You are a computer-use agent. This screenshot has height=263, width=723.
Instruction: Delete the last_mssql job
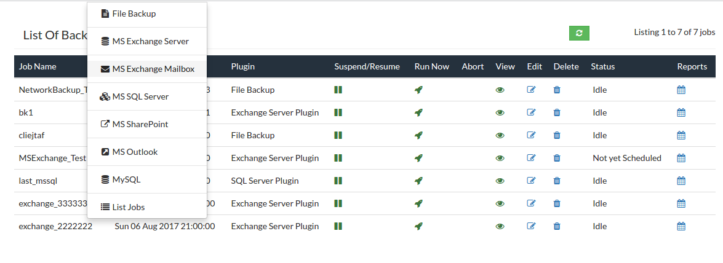coord(557,181)
